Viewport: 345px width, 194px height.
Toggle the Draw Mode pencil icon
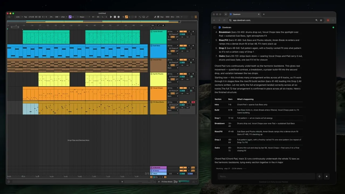[155, 17]
